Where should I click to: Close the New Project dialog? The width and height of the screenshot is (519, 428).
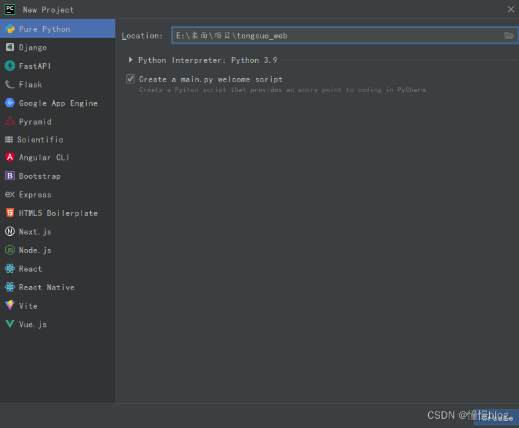coord(511,9)
